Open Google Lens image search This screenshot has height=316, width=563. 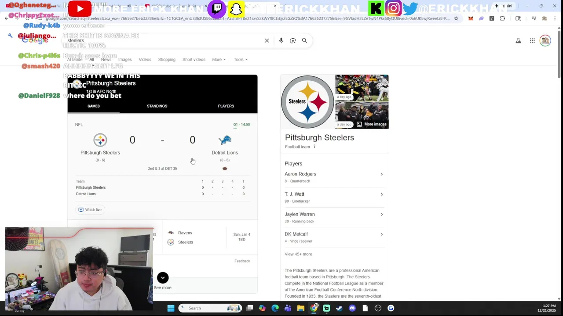point(293,40)
